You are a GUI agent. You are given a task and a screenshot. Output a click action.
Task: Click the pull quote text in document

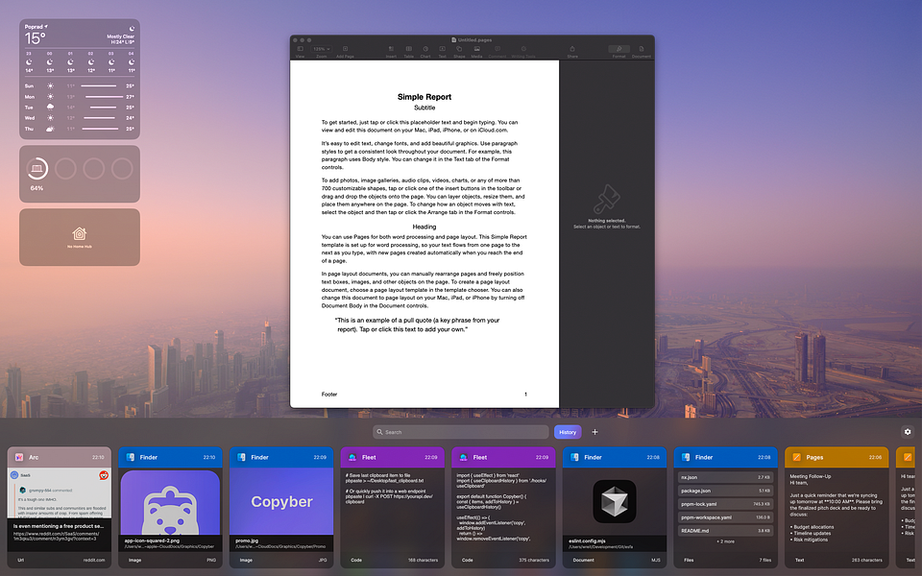[x=418, y=325]
